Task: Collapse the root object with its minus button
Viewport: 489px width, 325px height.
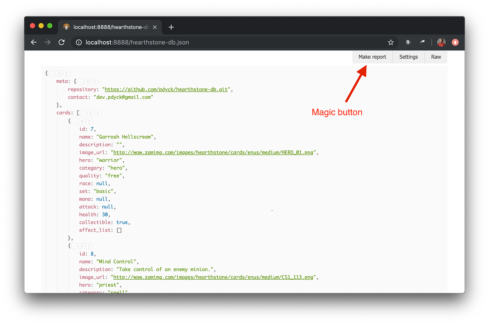Action: 52,73
